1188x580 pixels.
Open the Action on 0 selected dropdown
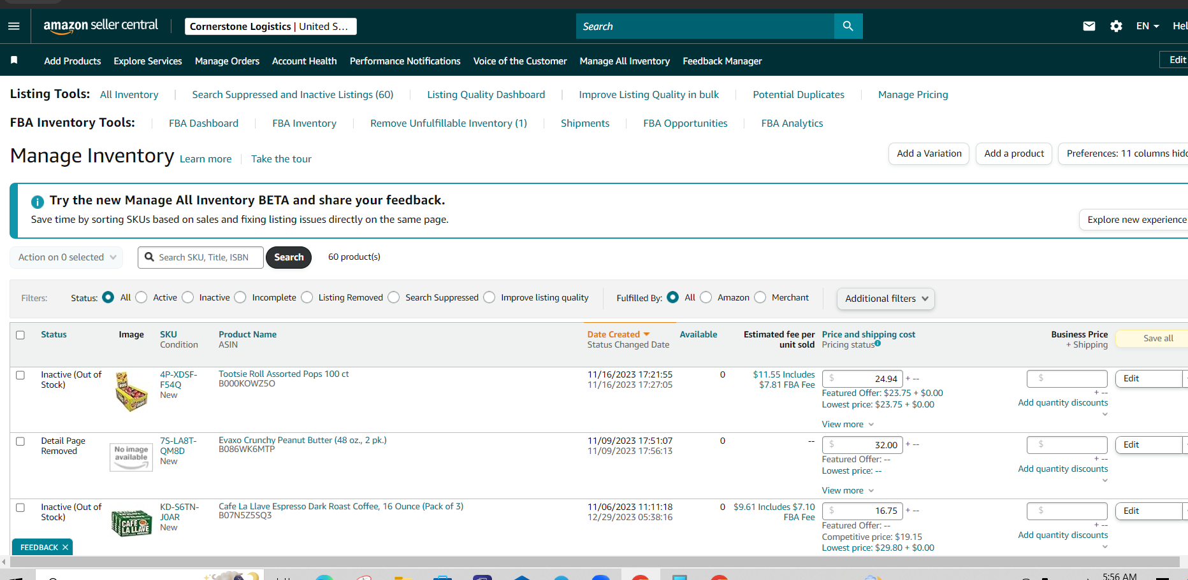[67, 257]
